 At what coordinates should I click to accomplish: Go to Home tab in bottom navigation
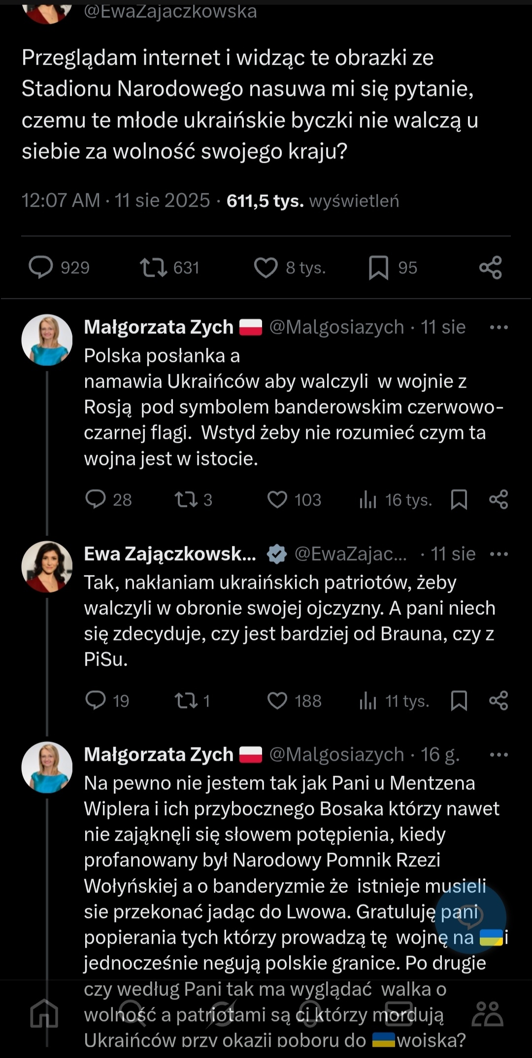44,1014
